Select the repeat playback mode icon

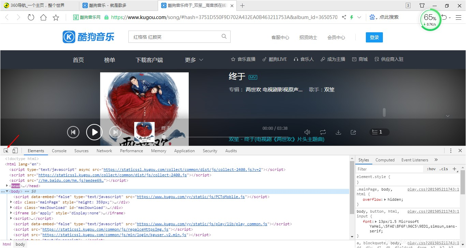point(322,132)
